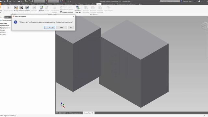
Task: Switch to Сборка1.iam document tab
Action: tap(87, 113)
